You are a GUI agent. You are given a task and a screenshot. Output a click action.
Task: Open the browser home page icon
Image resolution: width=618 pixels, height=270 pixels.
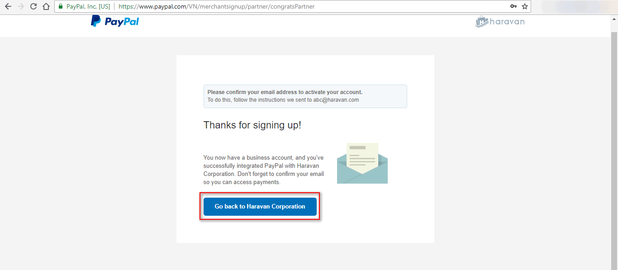[x=46, y=6]
